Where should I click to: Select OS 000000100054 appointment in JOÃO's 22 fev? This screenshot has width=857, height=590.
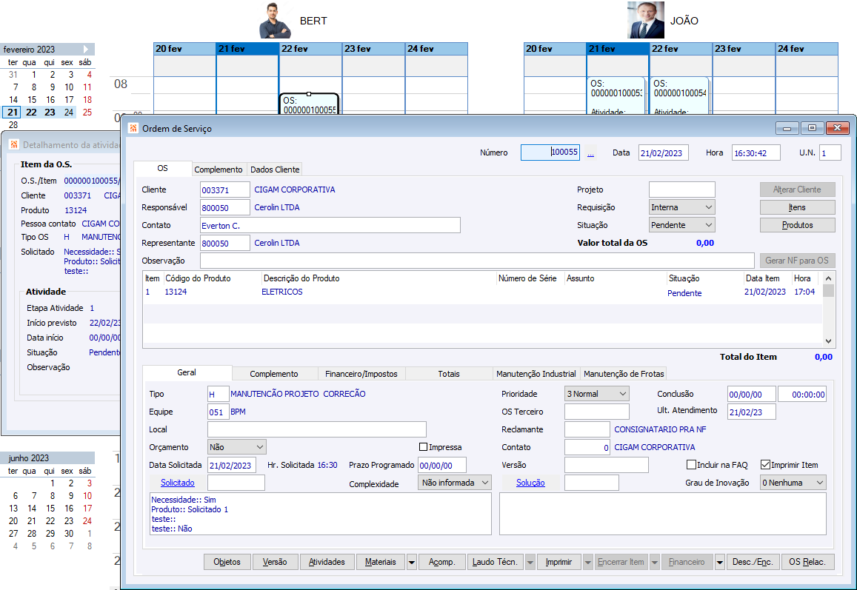680,95
